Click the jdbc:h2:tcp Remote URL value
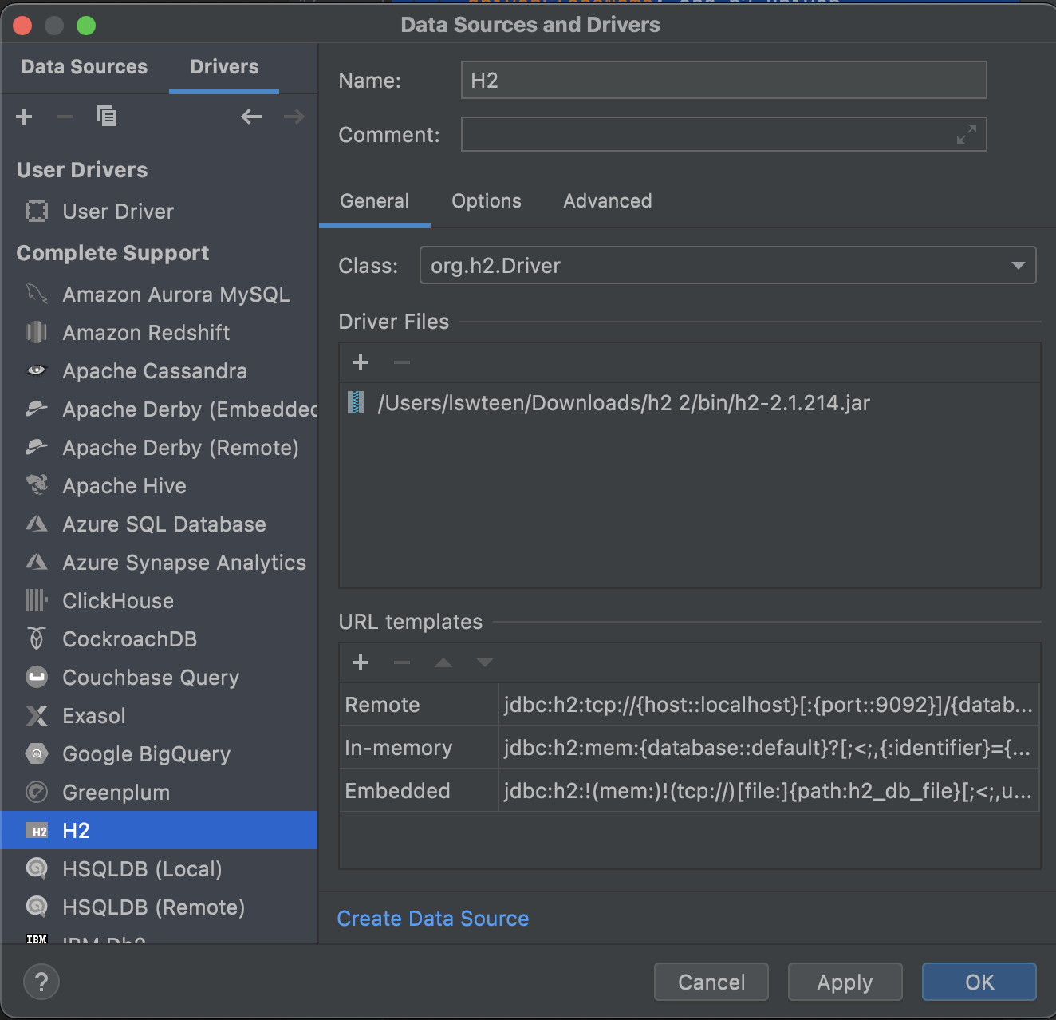The width and height of the screenshot is (1056, 1020). tap(768, 705)
